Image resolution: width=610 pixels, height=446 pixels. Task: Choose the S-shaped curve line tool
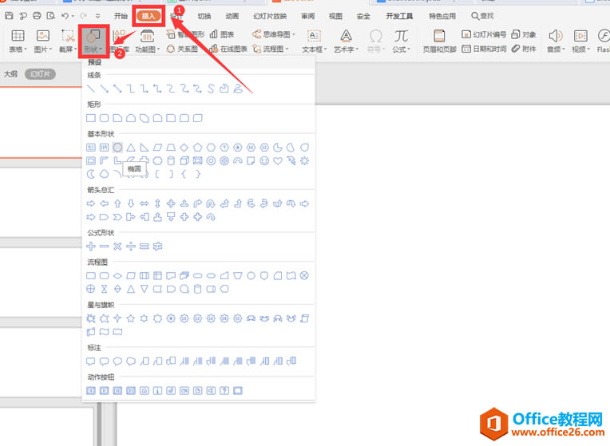click(211, 89)
